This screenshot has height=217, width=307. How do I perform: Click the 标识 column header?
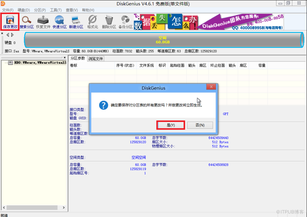(x=162, y=65)
